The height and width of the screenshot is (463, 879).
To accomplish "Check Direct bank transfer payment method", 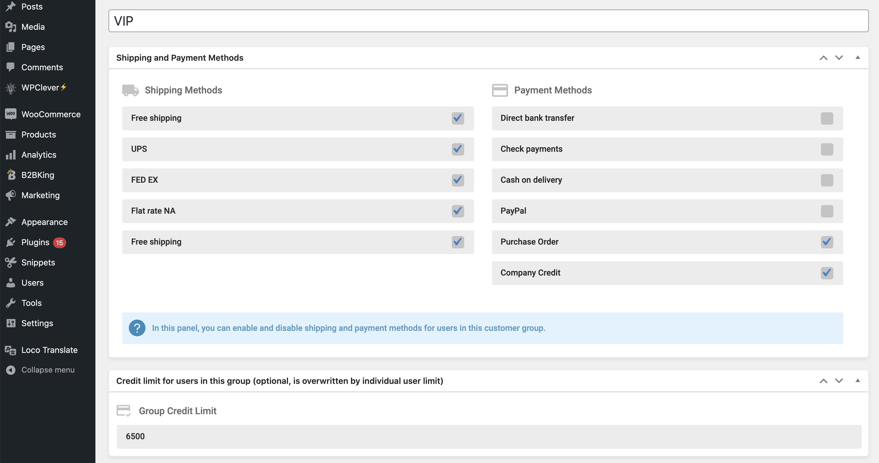I will coord(827,118).
